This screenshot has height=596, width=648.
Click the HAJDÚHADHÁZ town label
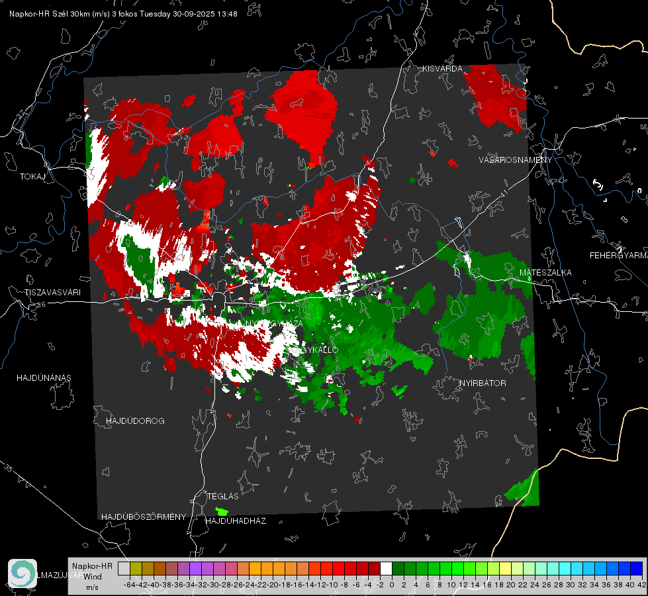tap(236, 521)
